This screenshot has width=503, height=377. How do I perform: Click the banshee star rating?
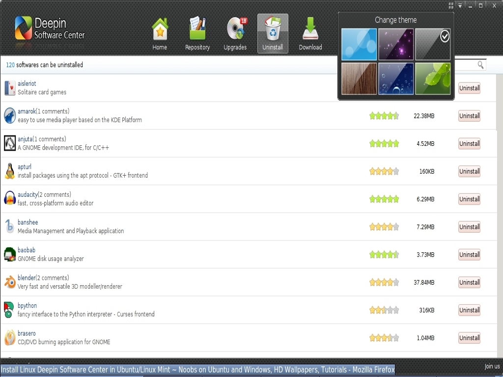(x=384, y=227)
